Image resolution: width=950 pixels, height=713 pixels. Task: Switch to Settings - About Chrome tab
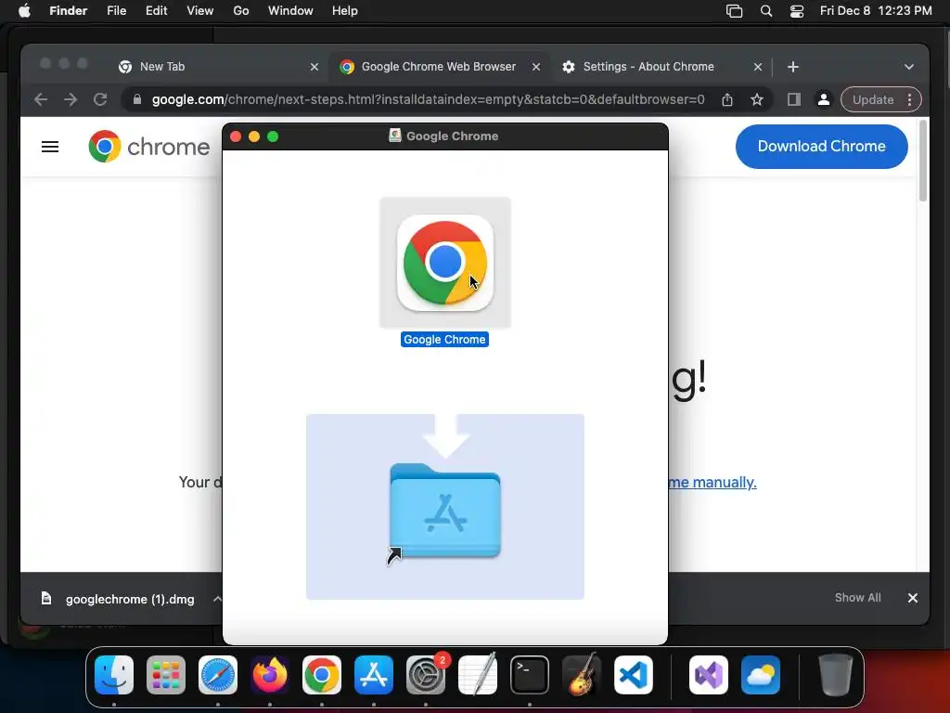[x=661, y=67]
